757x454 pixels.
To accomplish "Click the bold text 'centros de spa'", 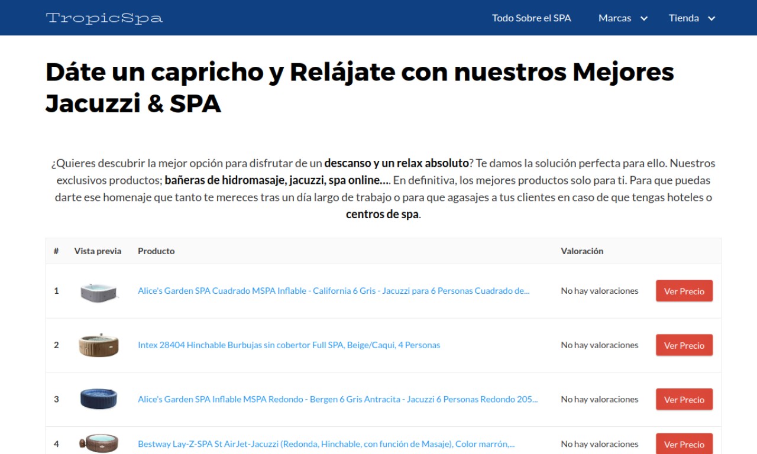I will click(x=382, y=215).
